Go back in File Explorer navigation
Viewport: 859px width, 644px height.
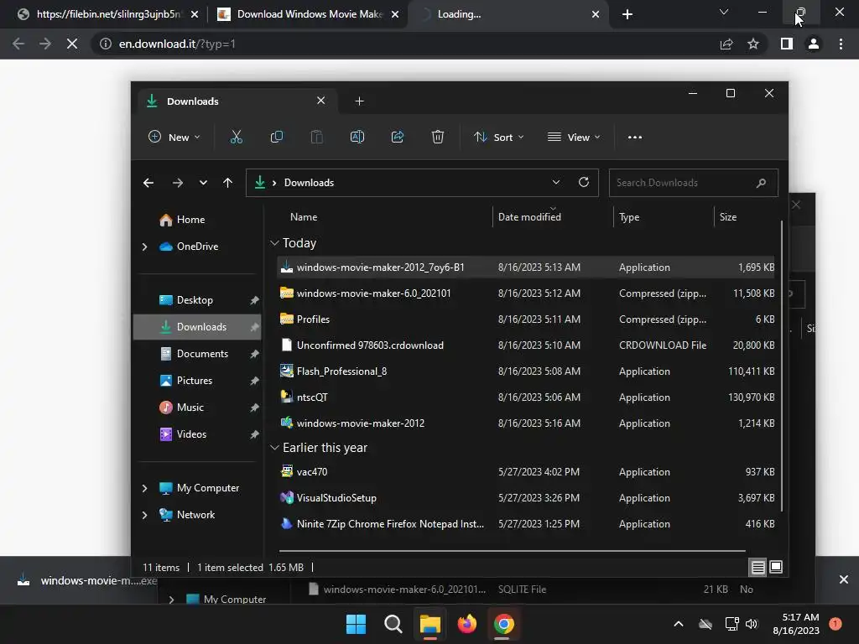148,183
